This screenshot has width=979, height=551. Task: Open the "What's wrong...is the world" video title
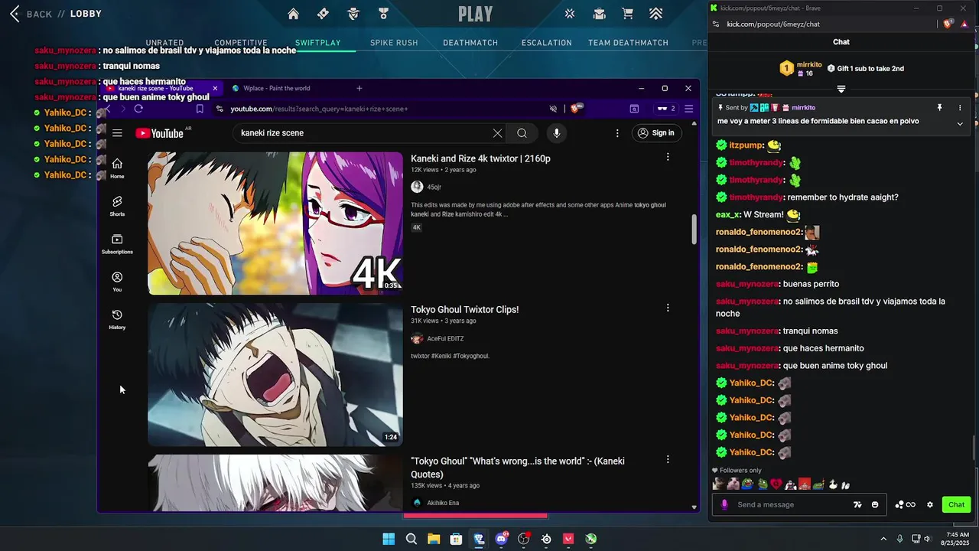(x=518, y=468)
